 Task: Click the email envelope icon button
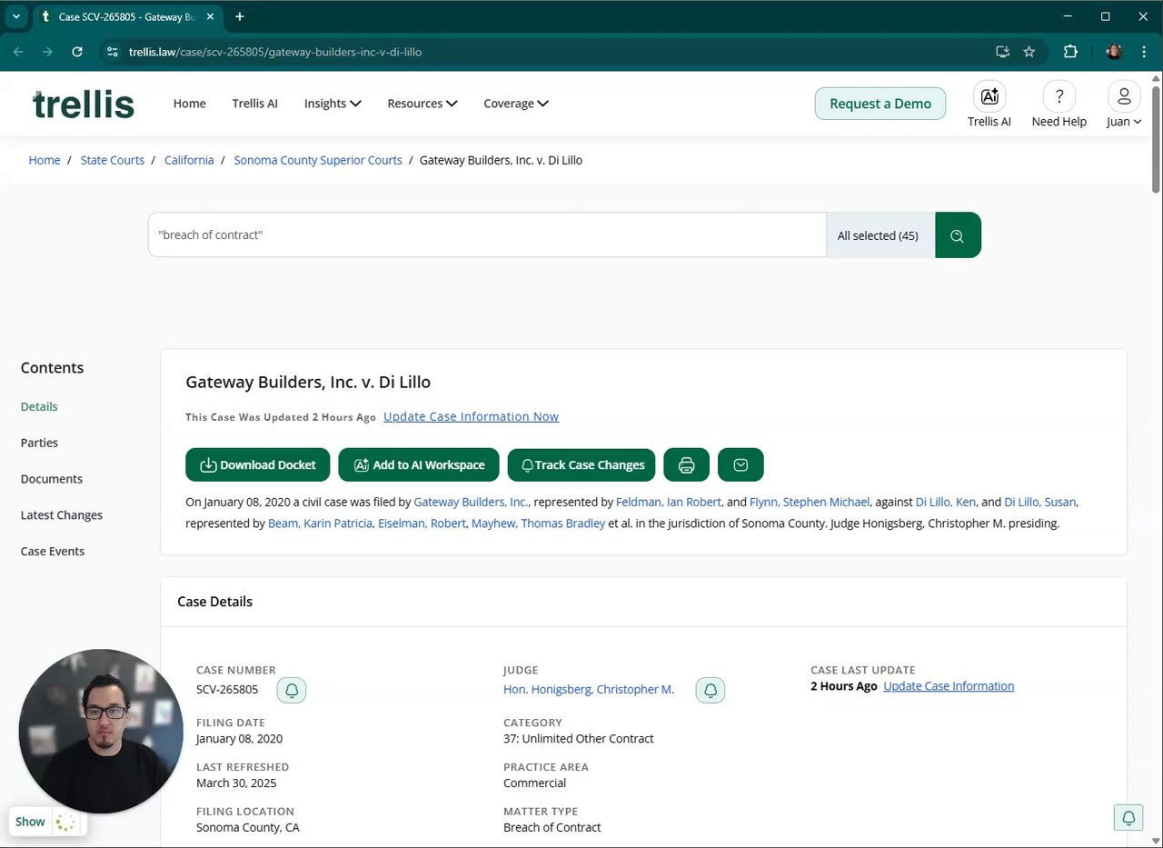click(x=741, y=464)
